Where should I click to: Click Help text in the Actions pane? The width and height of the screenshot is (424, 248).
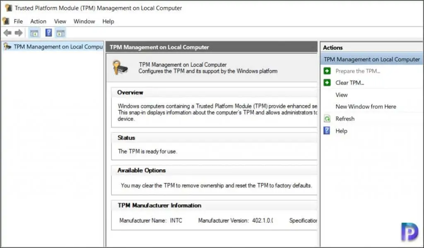tap(341, 131)
